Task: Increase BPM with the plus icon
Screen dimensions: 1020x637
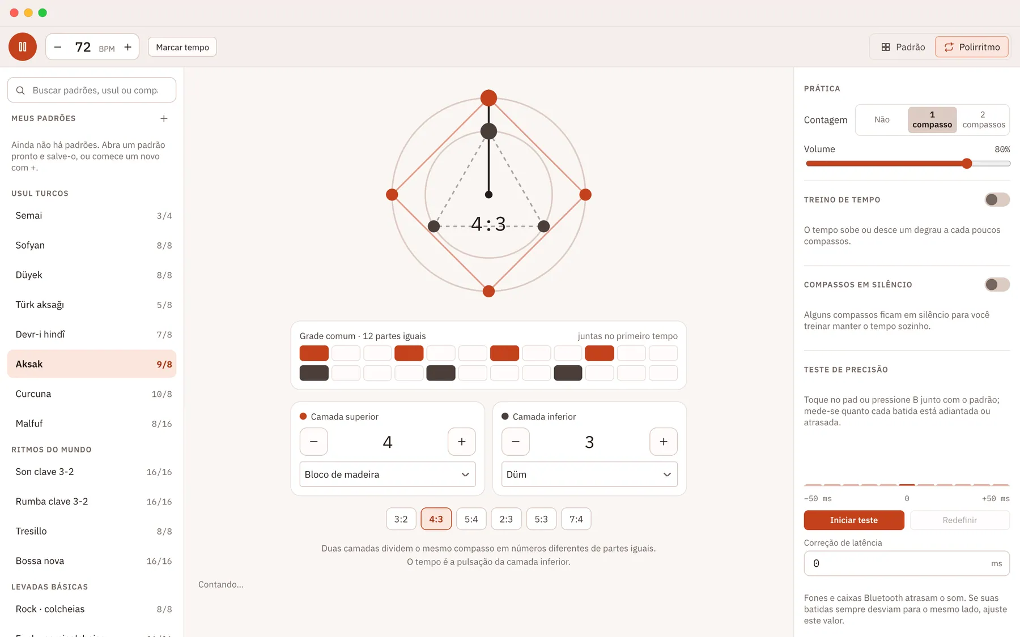Action: click(x=128, y=47)
